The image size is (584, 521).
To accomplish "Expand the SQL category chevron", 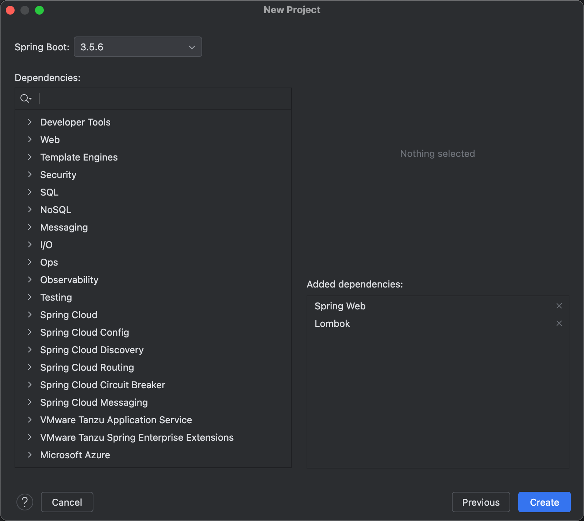I will [30, 192].
